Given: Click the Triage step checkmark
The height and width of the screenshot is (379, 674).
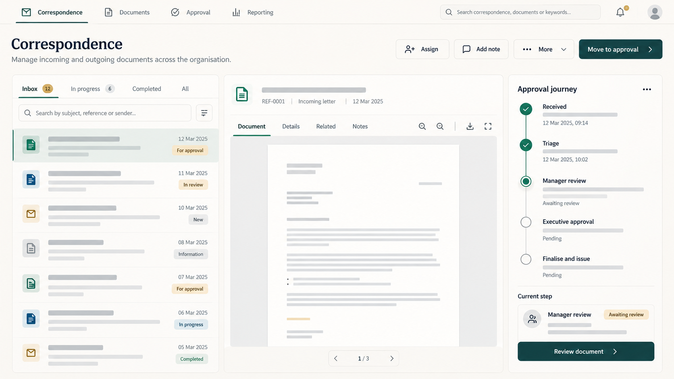Looking at the screenshot, I should pos(526,145).
